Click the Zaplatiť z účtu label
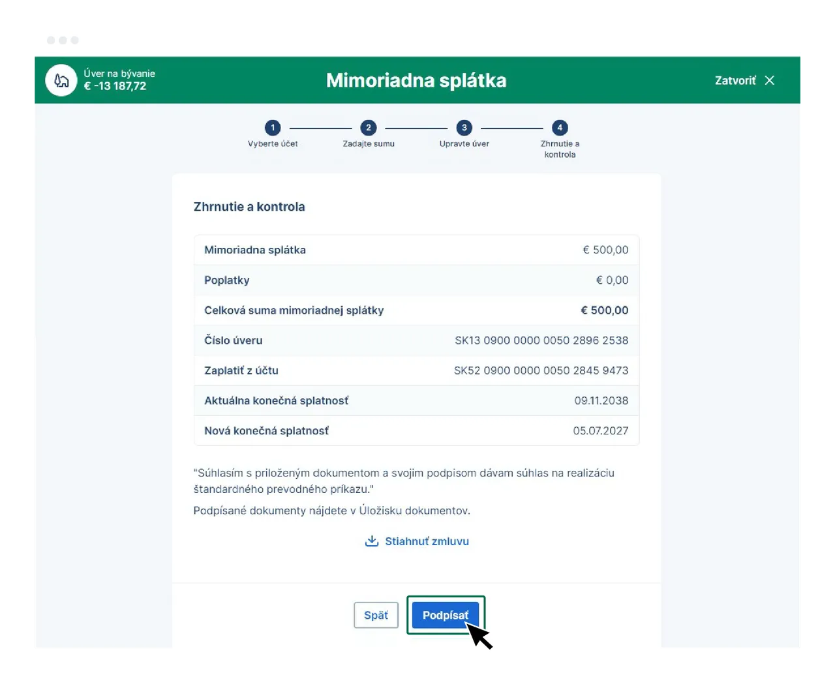Screen dimensions: 835x673 click(241, 370)
